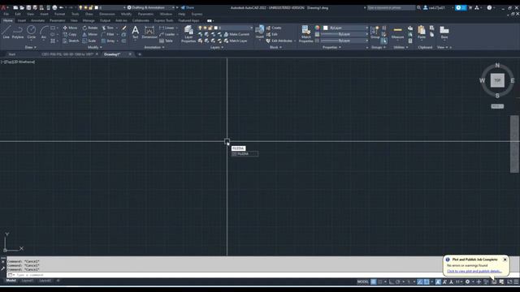This screenshot has height=292, width=520.
Task: Click the TOP face of ViewCube
Action: click(497, 80)
